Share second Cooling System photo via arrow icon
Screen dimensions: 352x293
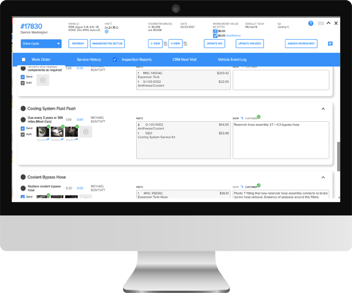[x=62, y=139]
